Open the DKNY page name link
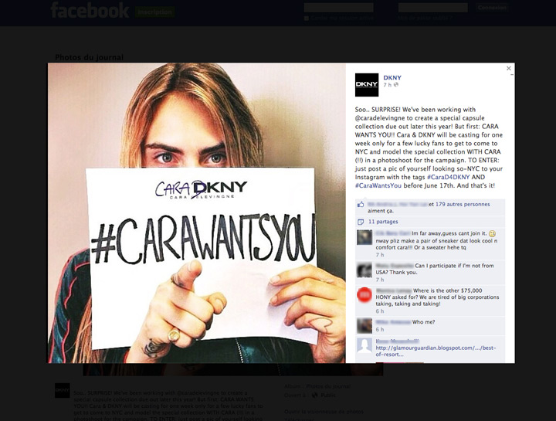556x421 pixels. (x=392, y=77)
